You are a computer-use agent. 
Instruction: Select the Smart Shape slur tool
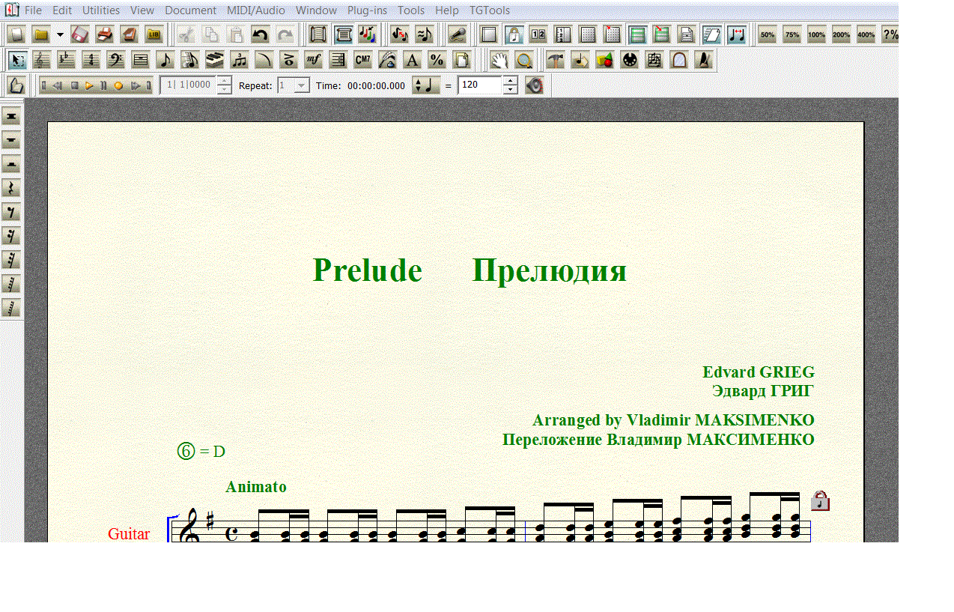(264, 60)
